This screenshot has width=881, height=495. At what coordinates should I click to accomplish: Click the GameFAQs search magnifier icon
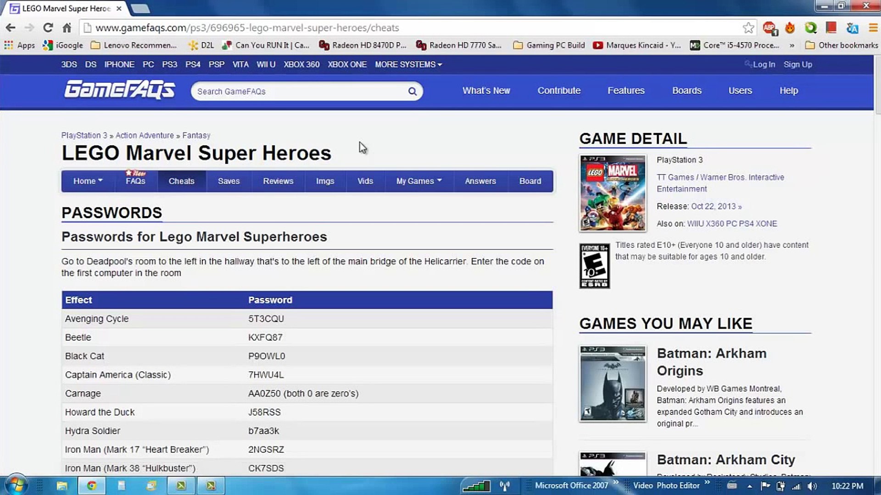[412, 91]
